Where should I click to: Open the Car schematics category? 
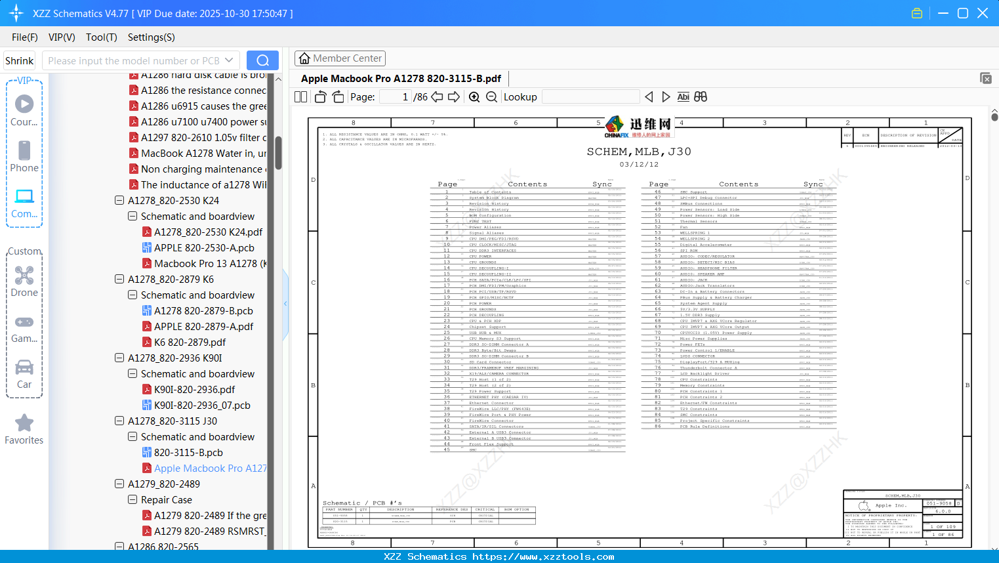24,374
